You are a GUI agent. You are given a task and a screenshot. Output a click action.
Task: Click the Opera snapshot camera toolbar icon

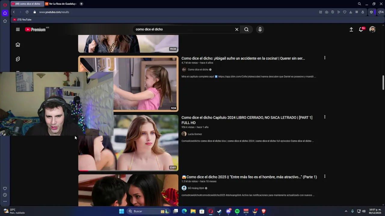click(x=327, y=12)
